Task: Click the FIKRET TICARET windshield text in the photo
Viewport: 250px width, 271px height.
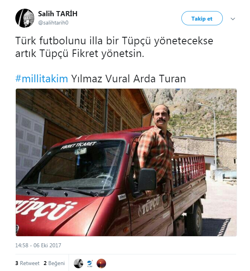Action: [78, 145]
